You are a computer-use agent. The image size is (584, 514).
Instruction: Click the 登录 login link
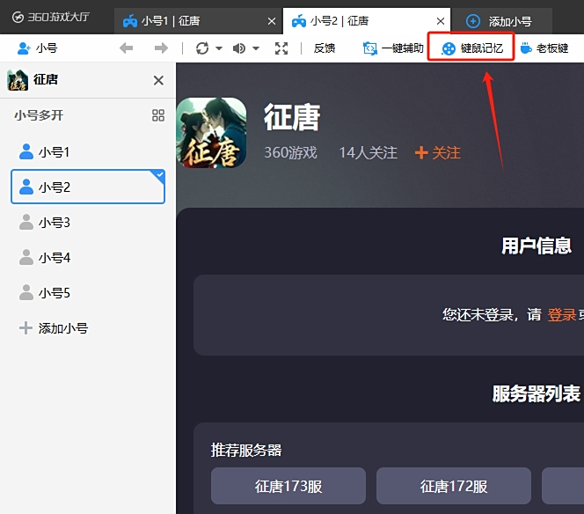pos(562,314)
